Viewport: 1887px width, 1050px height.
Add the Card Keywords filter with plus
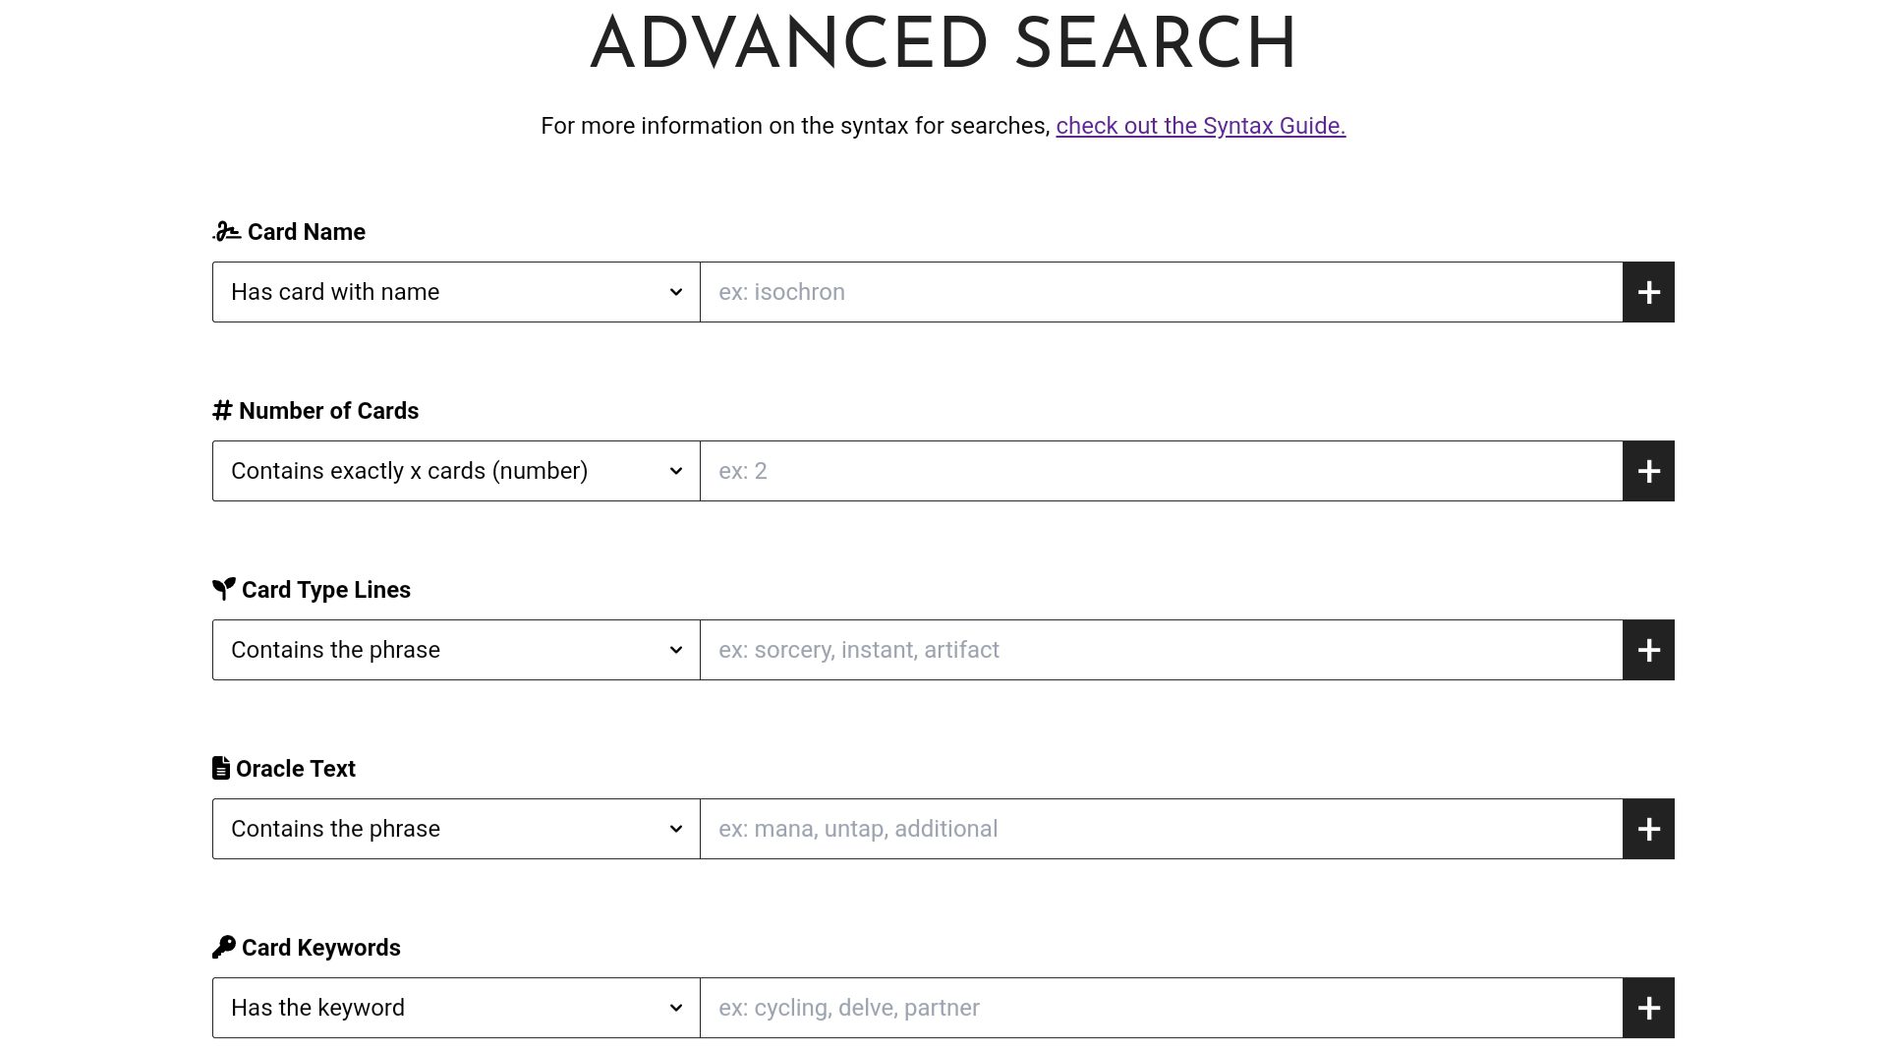click(x=1648, y=1008)
